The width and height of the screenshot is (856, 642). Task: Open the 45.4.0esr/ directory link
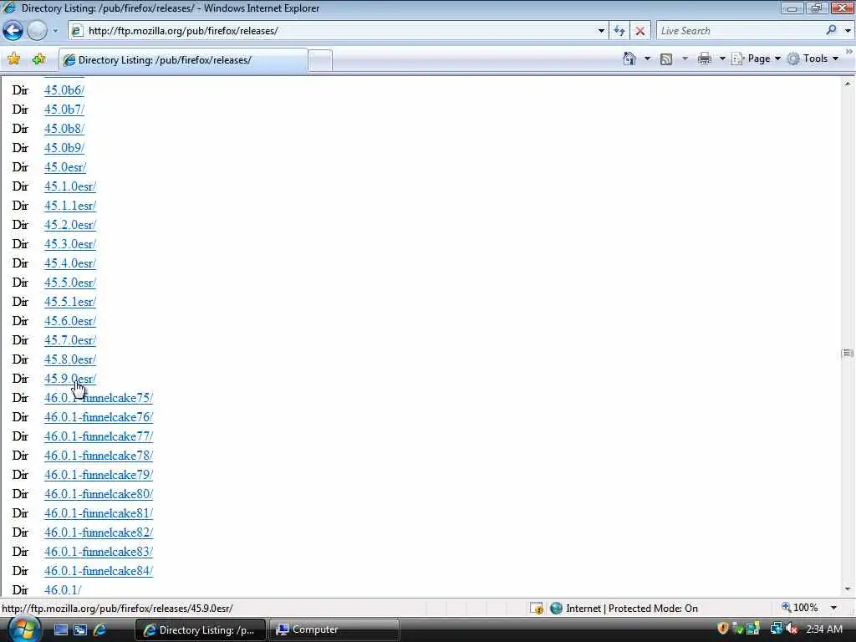tap(70, 263)
